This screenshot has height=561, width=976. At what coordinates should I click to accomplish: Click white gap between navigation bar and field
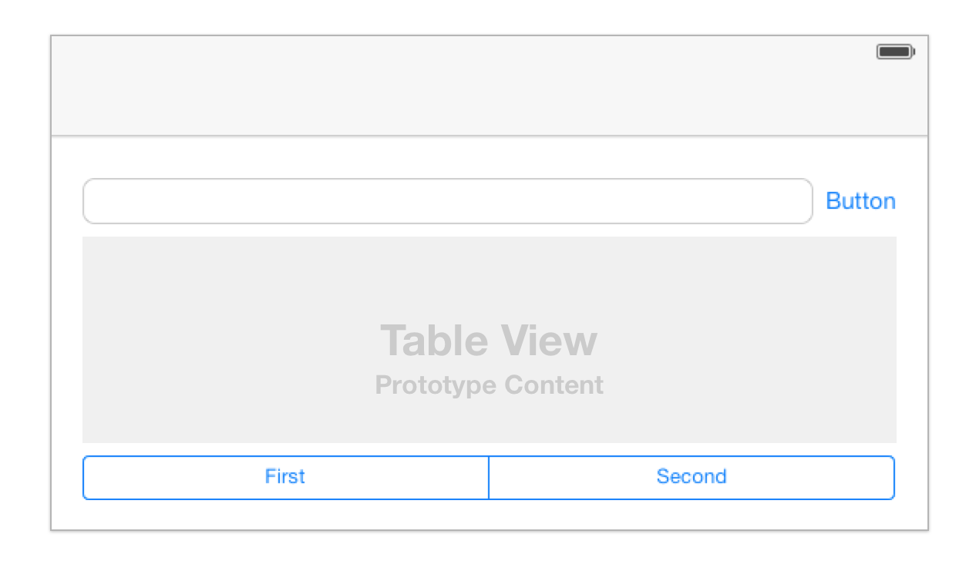coord(490,157)
